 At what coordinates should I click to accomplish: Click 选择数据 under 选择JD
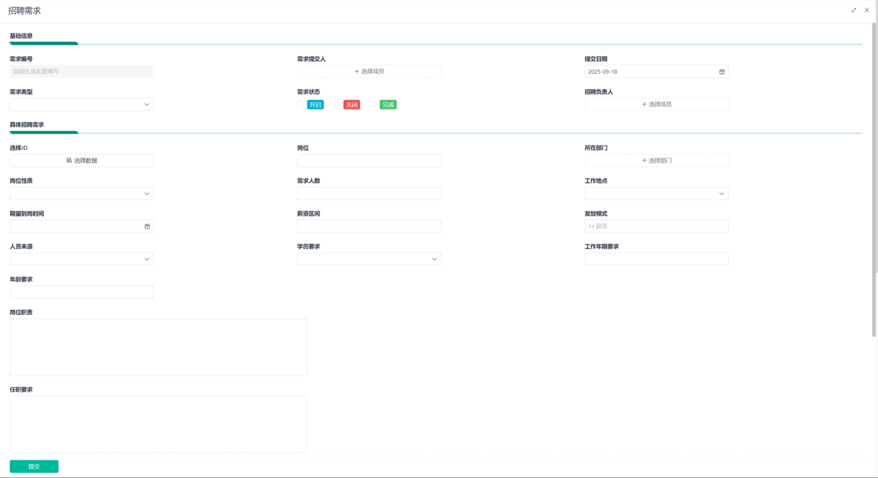click(x=81, y=160)
